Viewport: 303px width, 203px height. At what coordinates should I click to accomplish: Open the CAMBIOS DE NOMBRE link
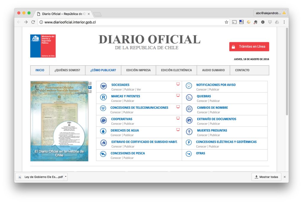pyautogui.click(x=212, y=108)
